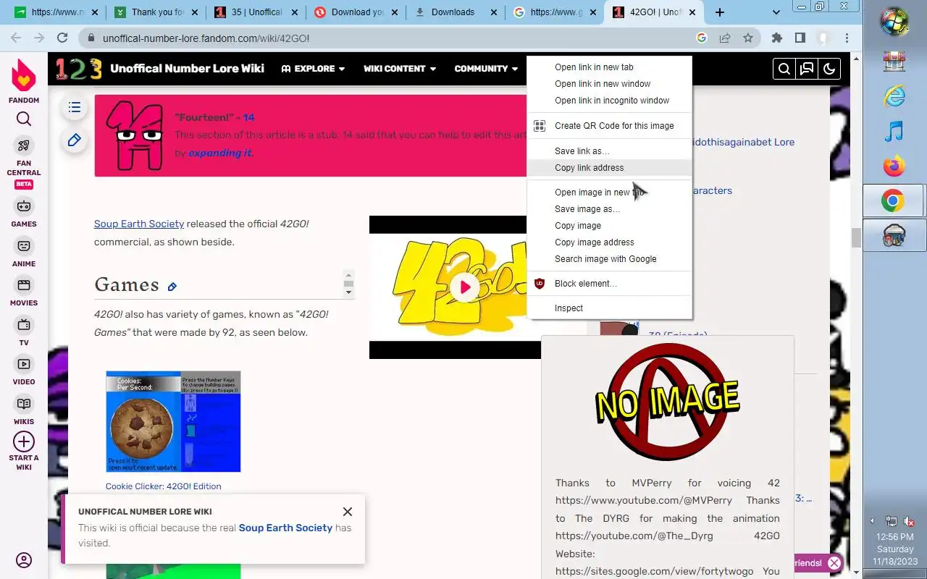
Task: Switch to the 35 | Unoffical tab
Action: (254, 12)
